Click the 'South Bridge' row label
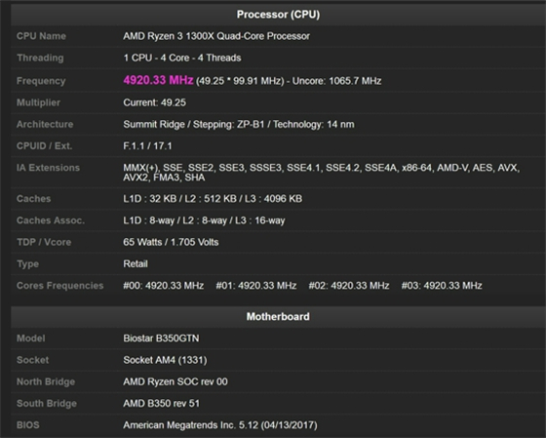 coord(47,403)
